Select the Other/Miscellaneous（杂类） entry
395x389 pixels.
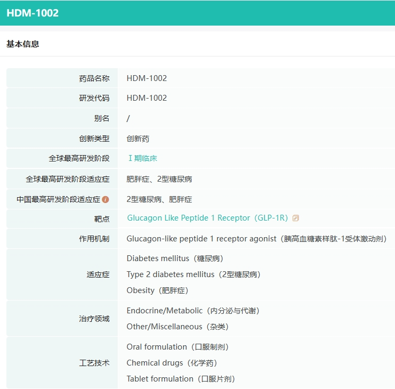coord(178,327)
